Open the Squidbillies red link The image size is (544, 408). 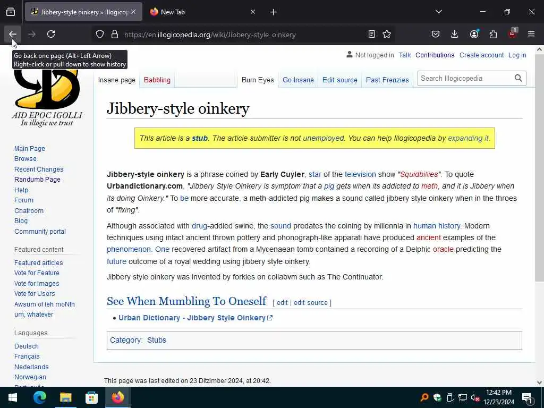(419, 174)
